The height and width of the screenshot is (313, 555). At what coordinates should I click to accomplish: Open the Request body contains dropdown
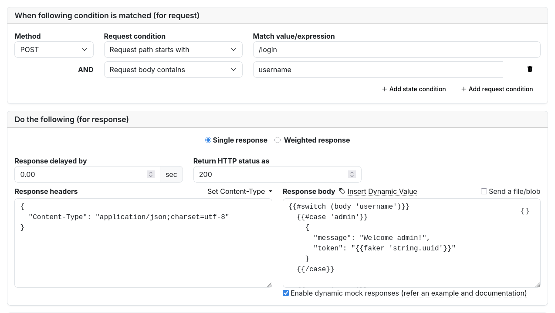point(173,70)
